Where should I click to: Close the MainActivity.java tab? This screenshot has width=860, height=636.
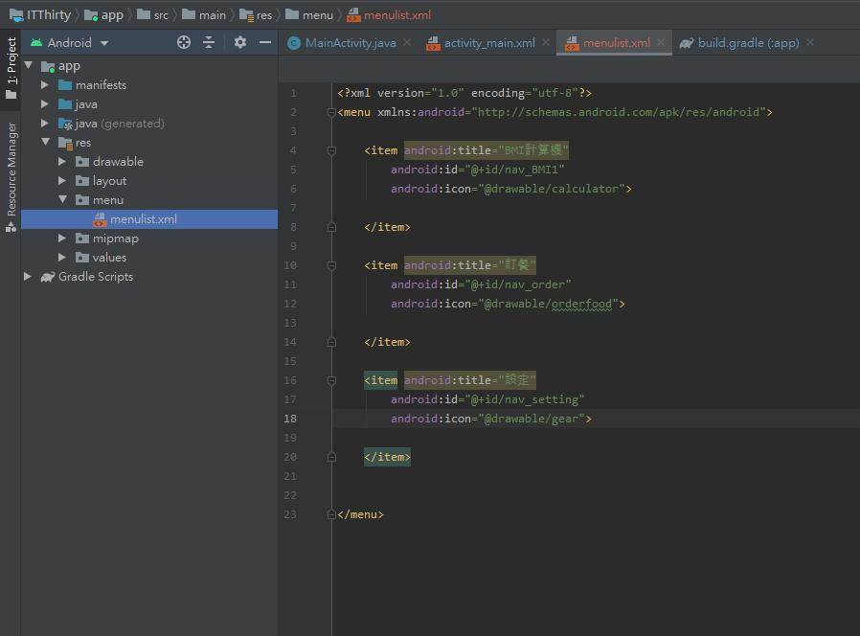407,42
